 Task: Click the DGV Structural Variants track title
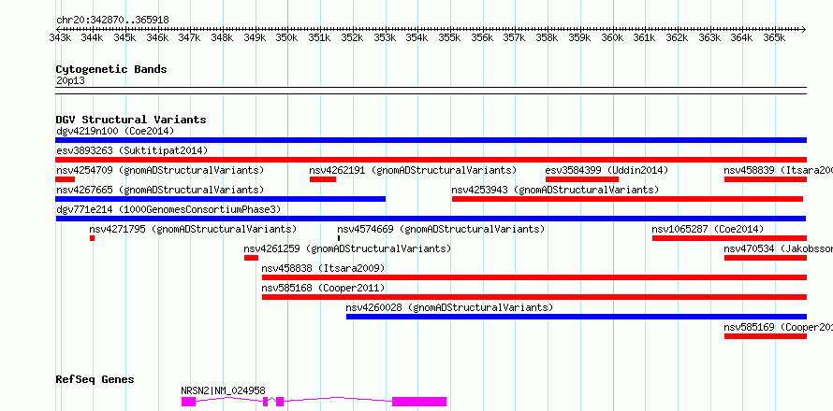131,120
